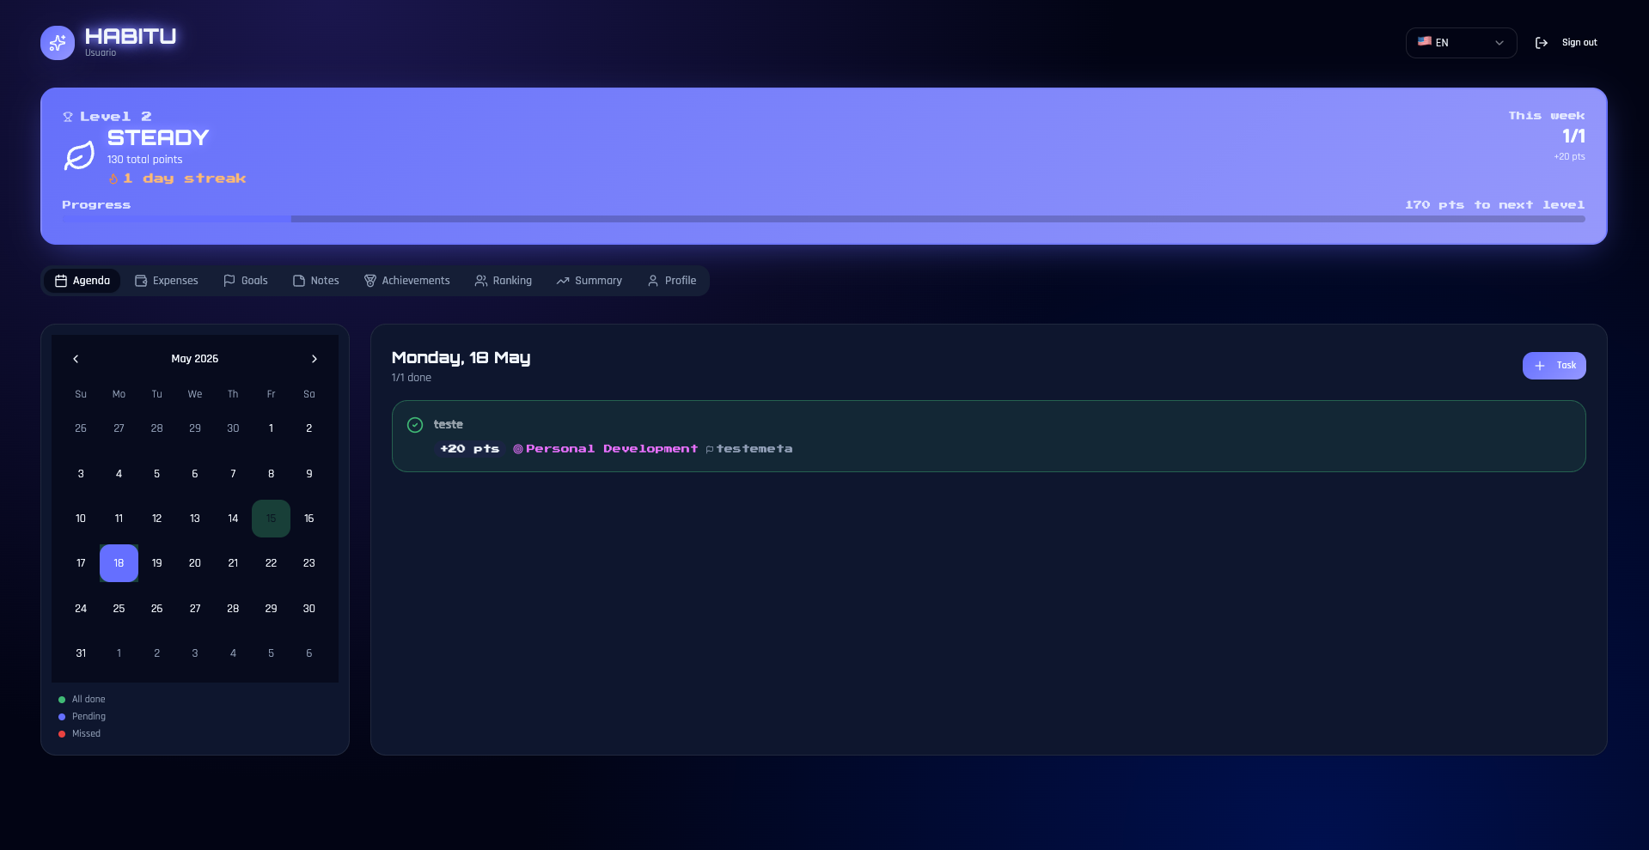Select May 22 in the calendar
This screenshot has width=1649, height=850.
[271, 563]
